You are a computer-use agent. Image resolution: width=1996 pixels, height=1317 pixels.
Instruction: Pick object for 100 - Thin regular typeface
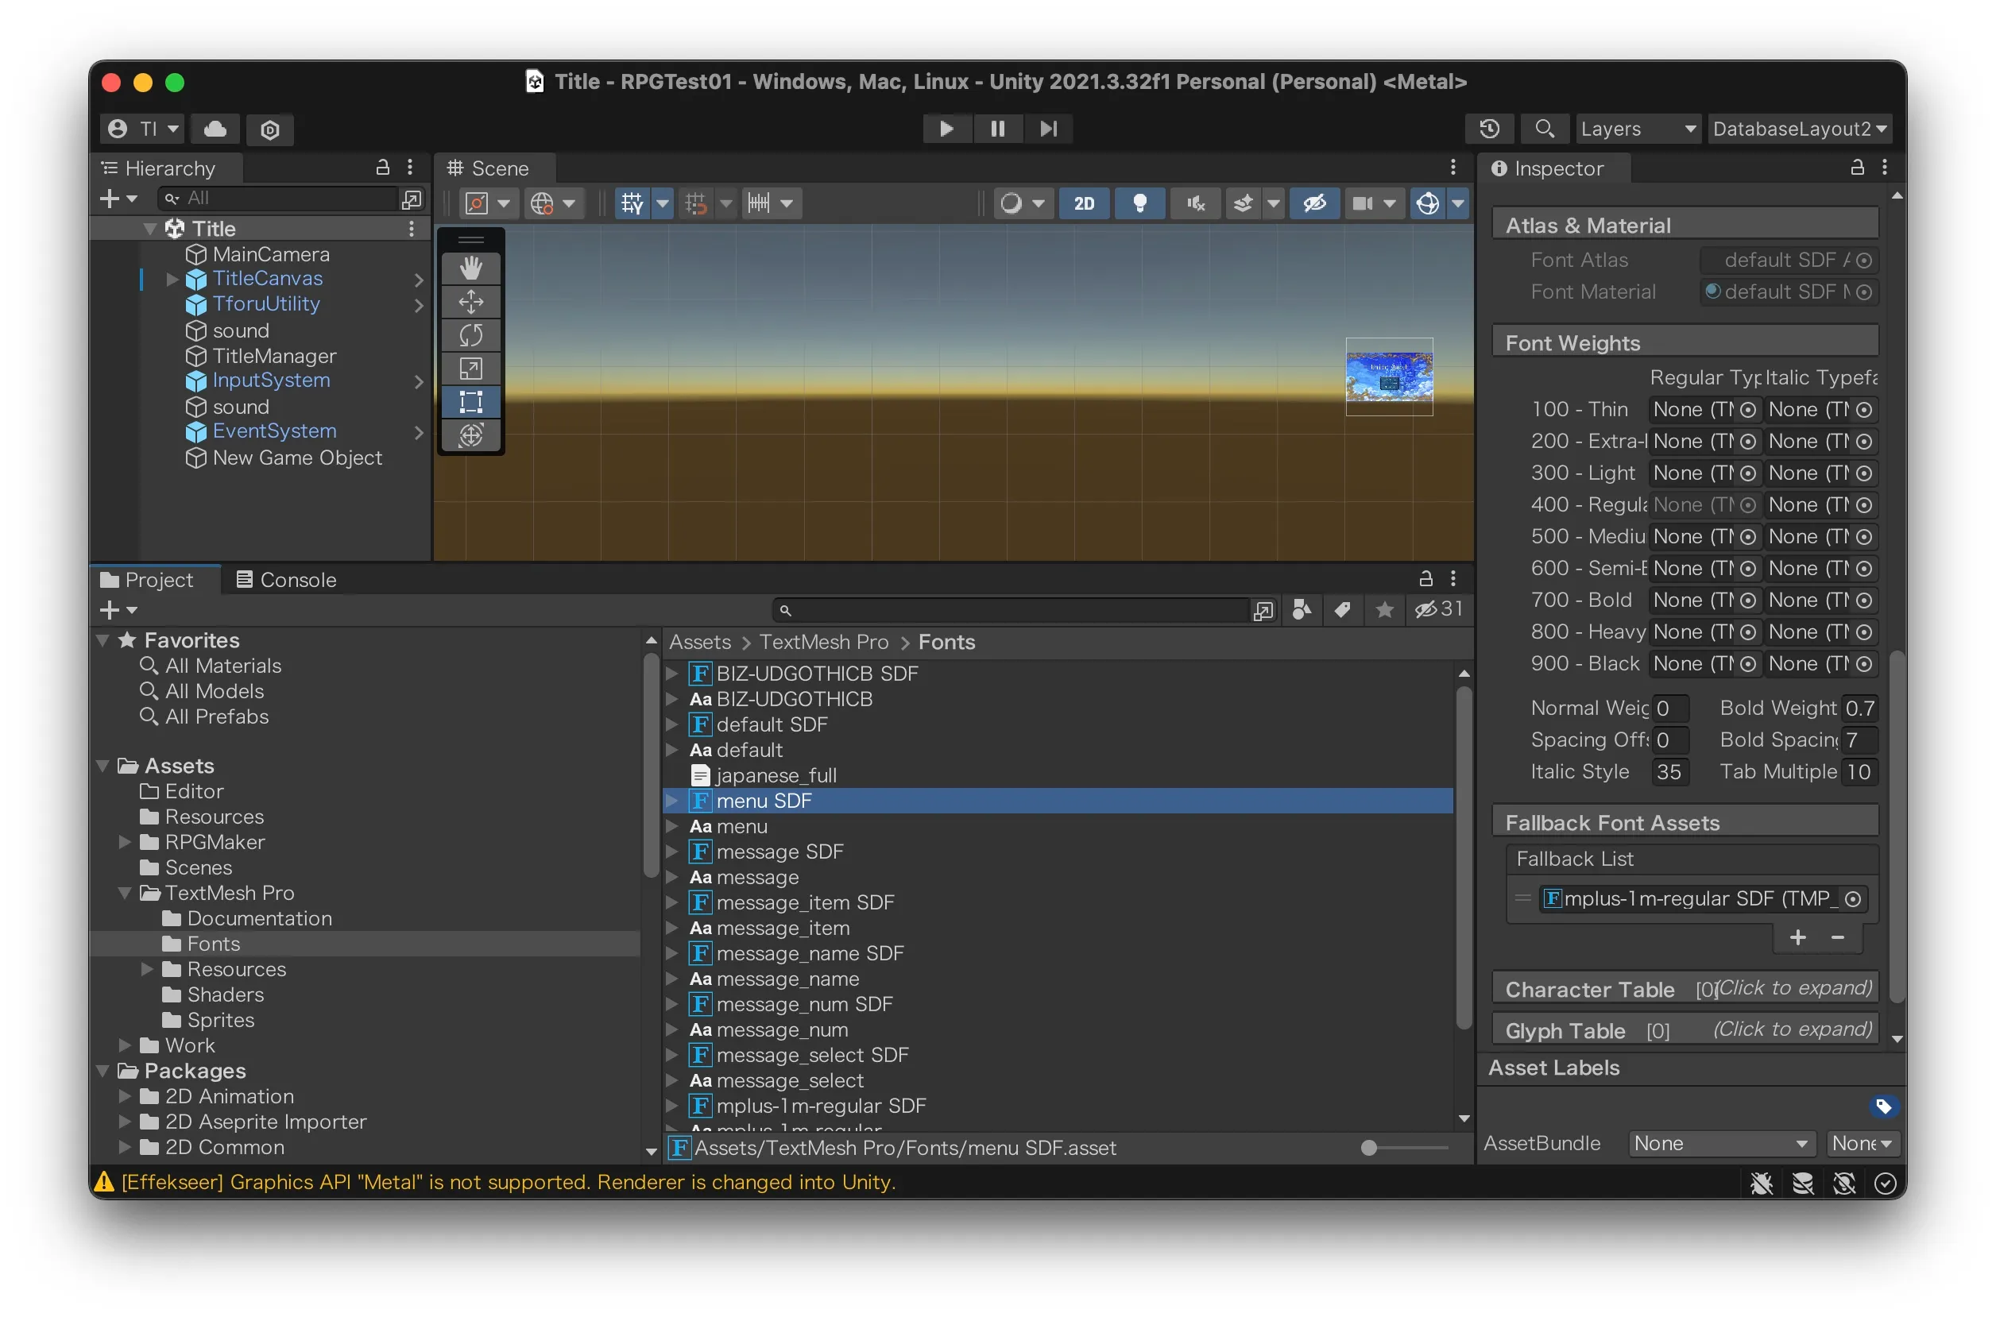click(1747, 410)
